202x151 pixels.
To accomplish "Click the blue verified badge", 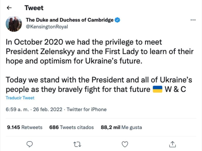I will (117, 20).
